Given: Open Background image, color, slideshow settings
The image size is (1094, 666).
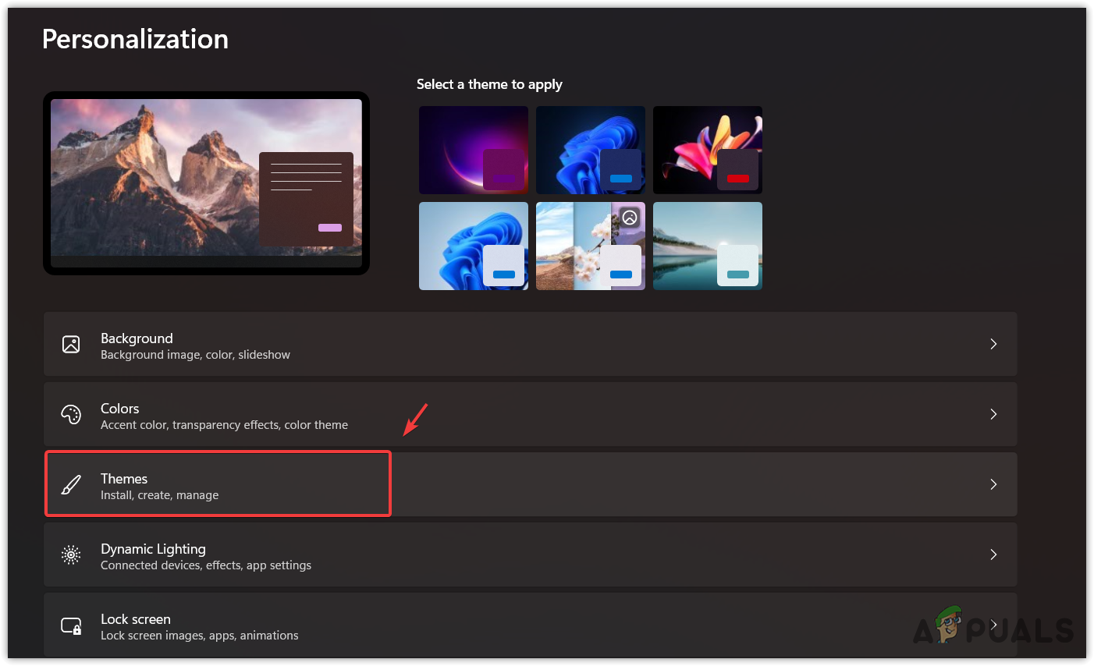Looking at the screenshot, I should click(x=531, y=344).
